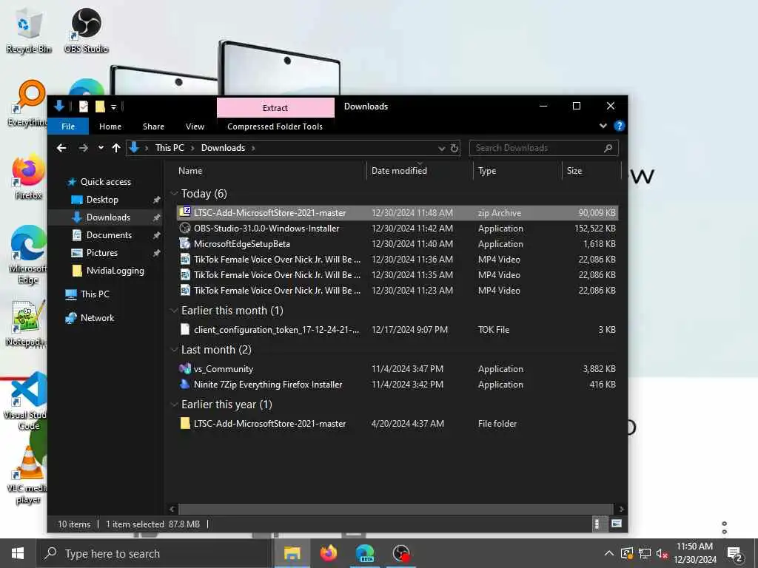The width and height of the screenshot is (758, 568).
Task: Select Pictures in navigation pane
Action: (x=102, y=253)
